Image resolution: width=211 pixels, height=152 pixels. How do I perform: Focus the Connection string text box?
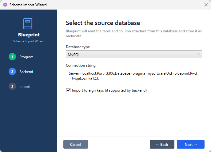coord(134,76)
